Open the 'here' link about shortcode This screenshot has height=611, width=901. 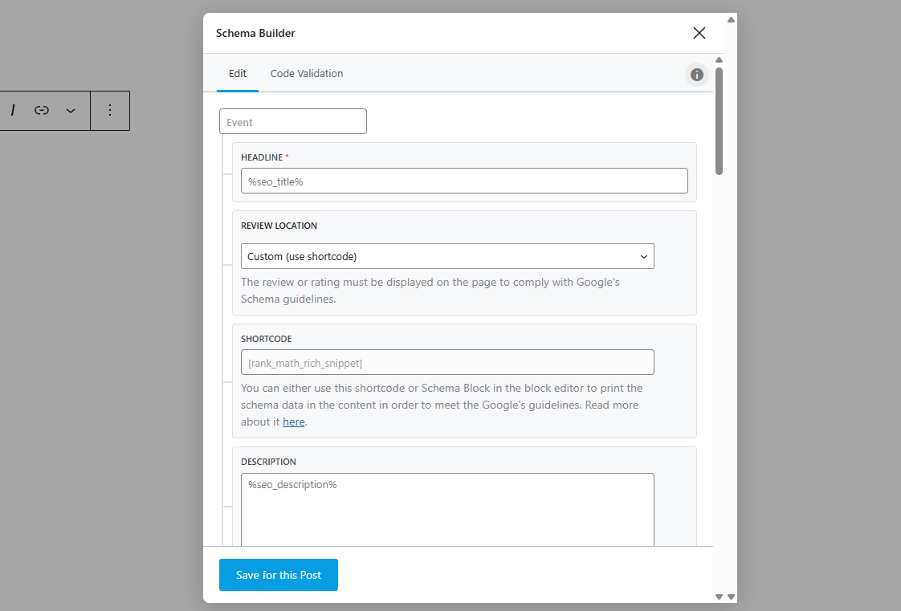point(294,422)
